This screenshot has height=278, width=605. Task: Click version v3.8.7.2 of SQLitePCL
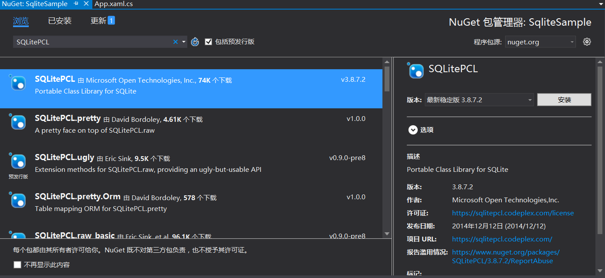[x=353, y=80]
